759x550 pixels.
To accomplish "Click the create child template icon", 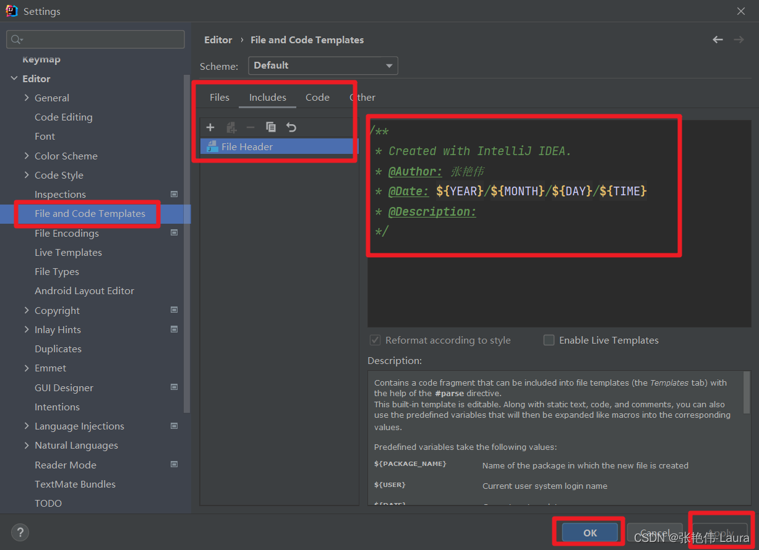I will [x=231, y=127].
